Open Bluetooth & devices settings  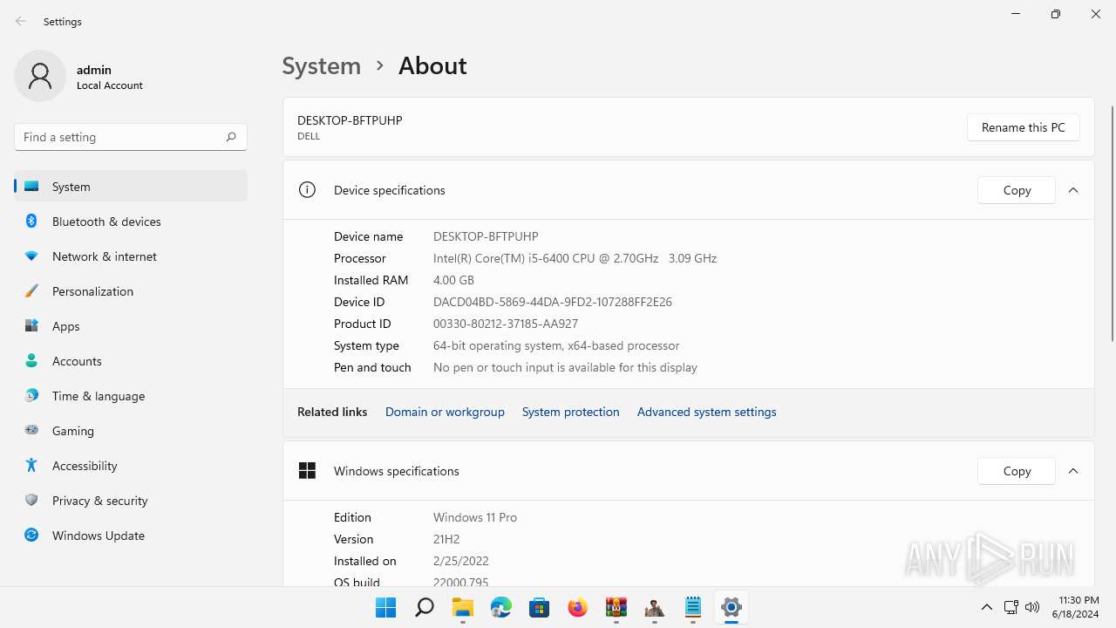coord(131,221)
